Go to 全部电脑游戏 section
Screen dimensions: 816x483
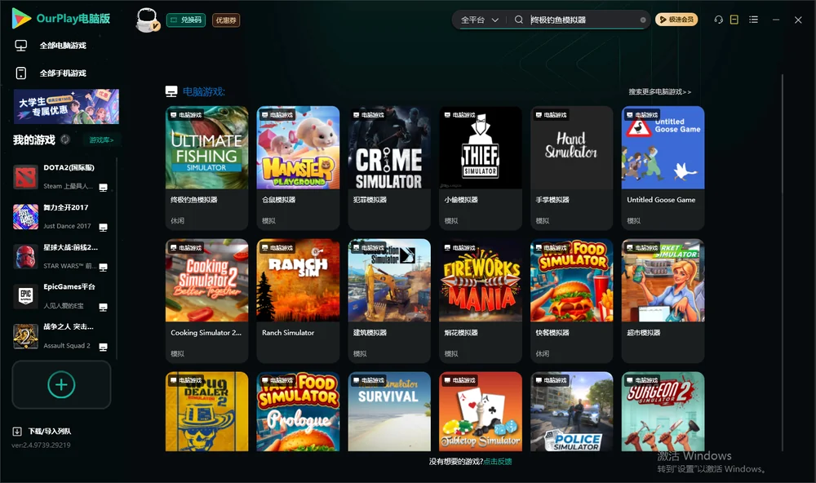(x=63, y=46)
